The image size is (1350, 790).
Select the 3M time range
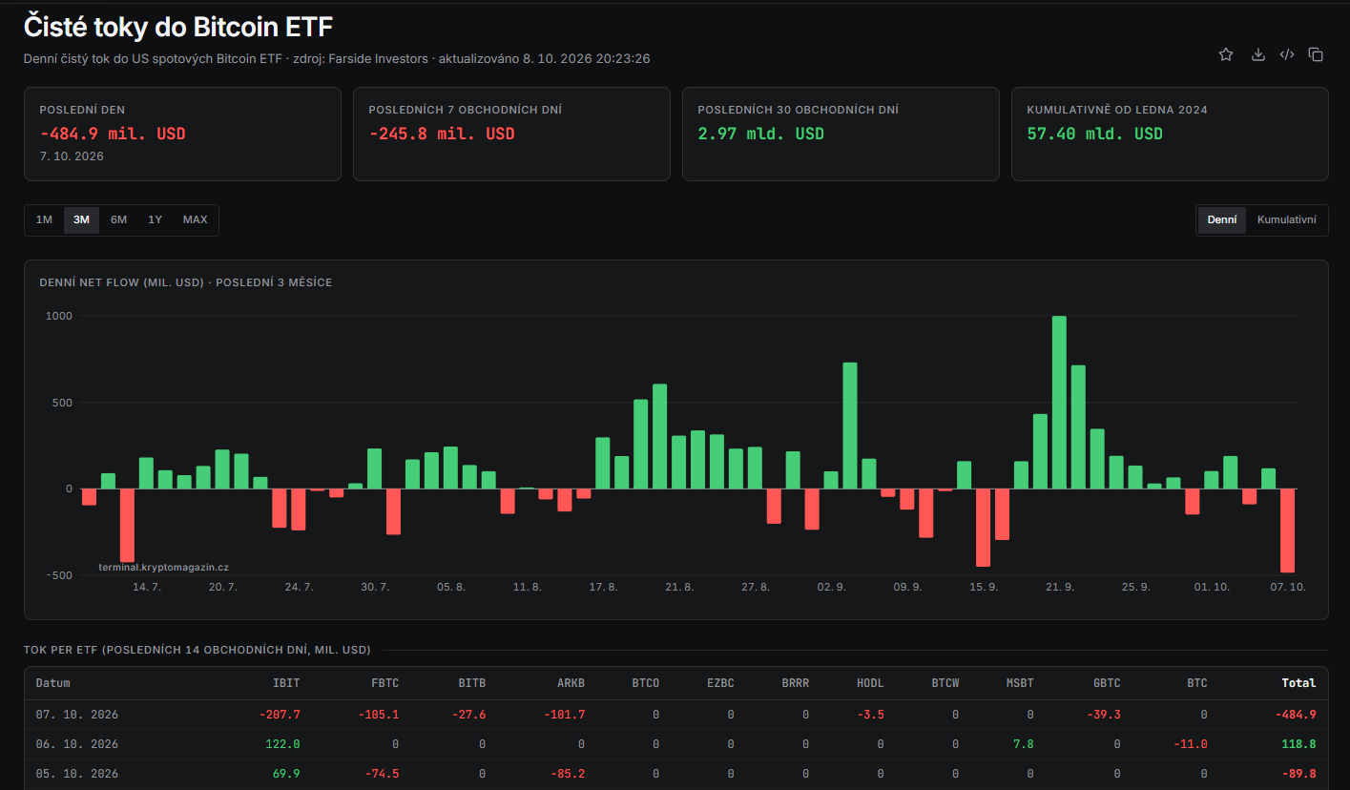81,219
